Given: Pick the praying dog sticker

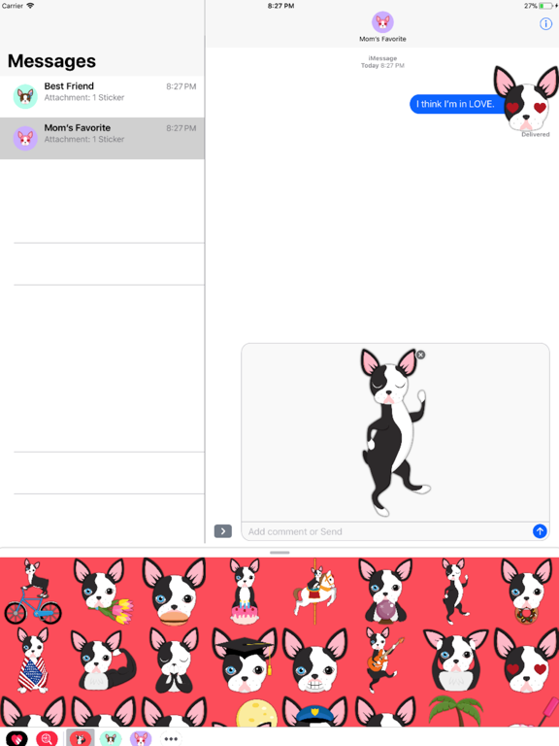Looking at the screenshot, I should [x=174, y=661].
